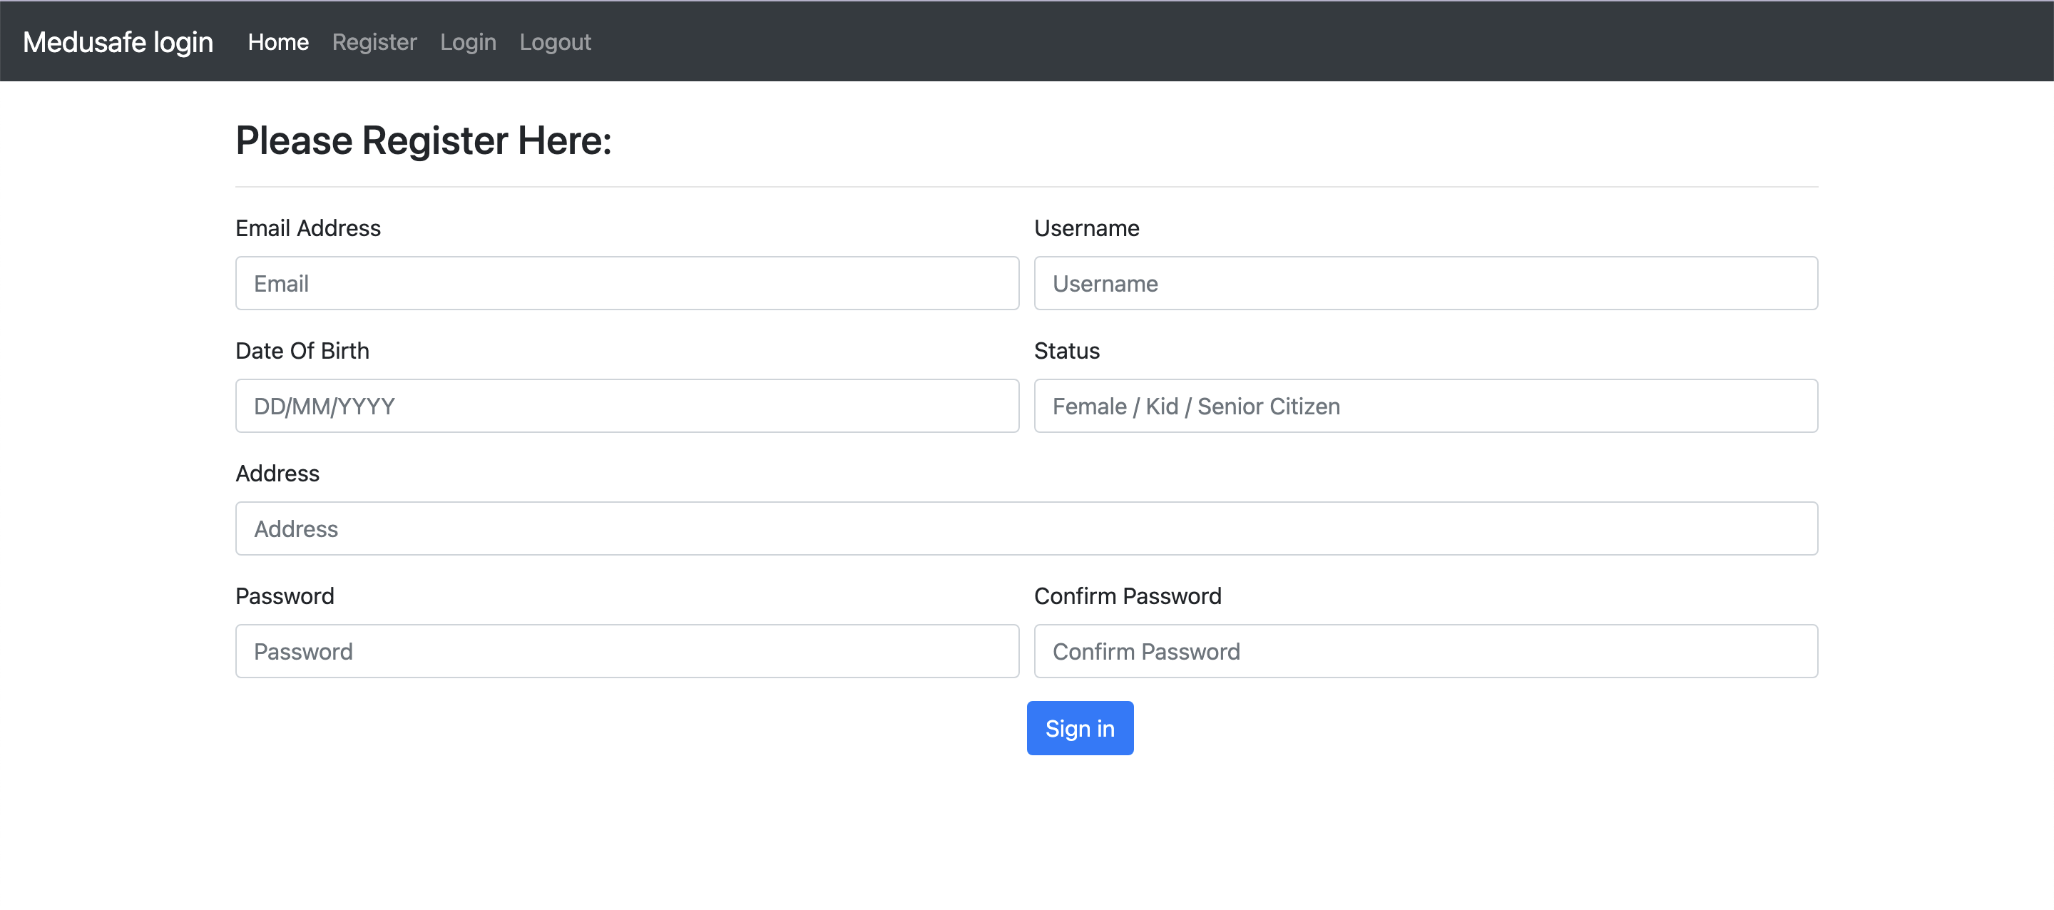Image resolution: width=2054 pixels, height=910 pixels.
Task: Click the Status label
Action: click(1066, 351)
